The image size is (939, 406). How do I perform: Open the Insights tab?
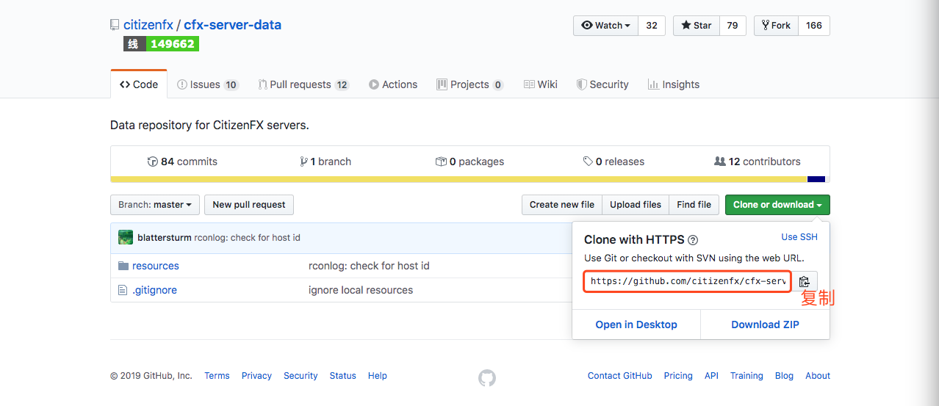(673, 84)
